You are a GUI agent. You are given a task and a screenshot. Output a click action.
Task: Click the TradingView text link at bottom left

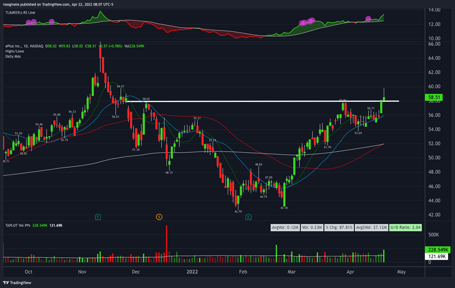[21, 283]
